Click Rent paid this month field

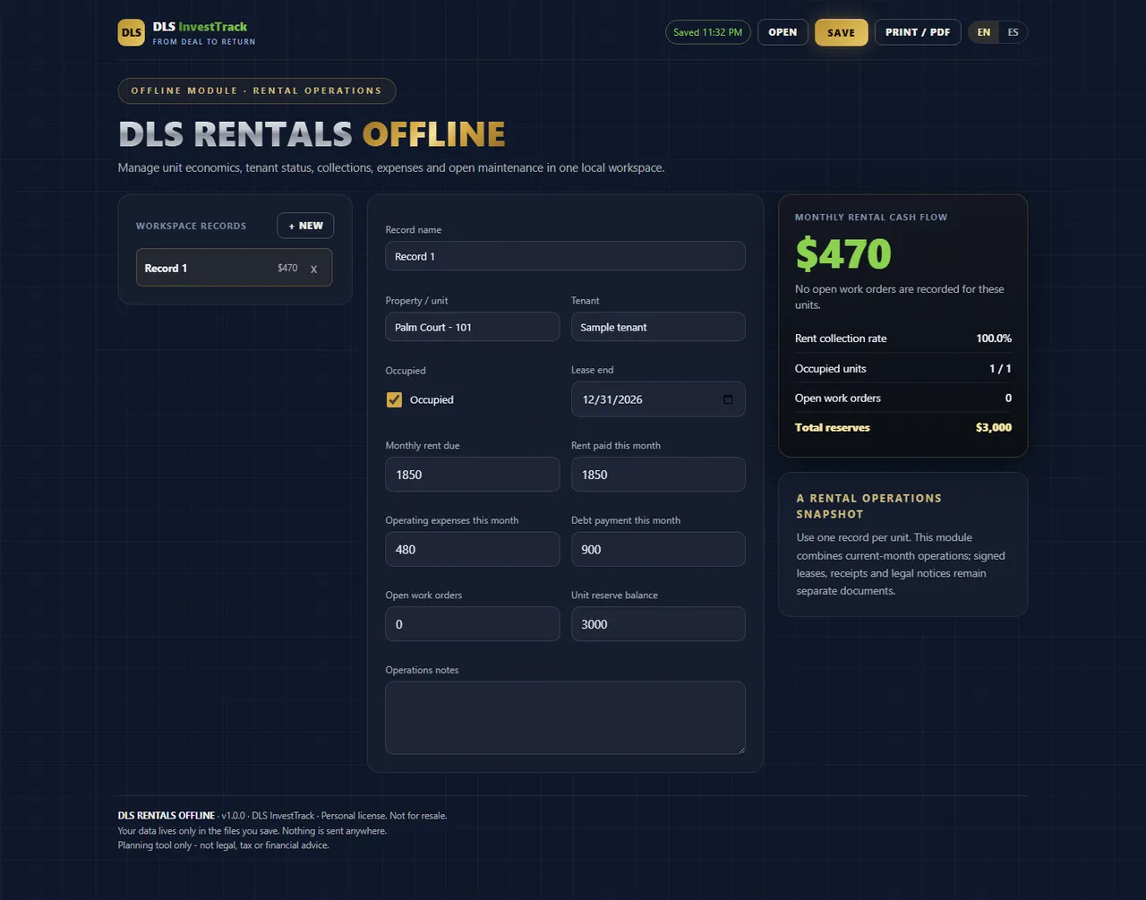click(x=658, y=475)
